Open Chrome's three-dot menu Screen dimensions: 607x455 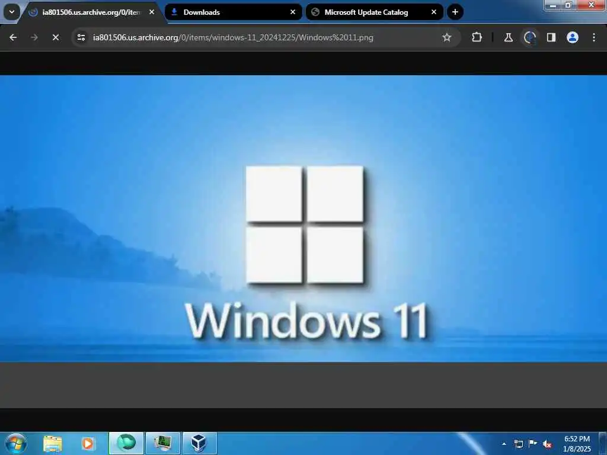pyautogui.click(x=594, y=37)
